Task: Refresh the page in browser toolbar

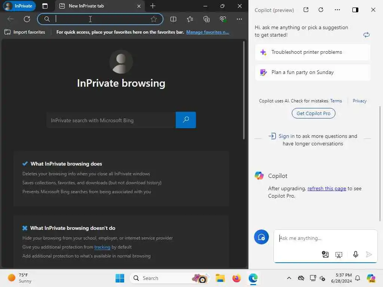Action: coord(27,19)
